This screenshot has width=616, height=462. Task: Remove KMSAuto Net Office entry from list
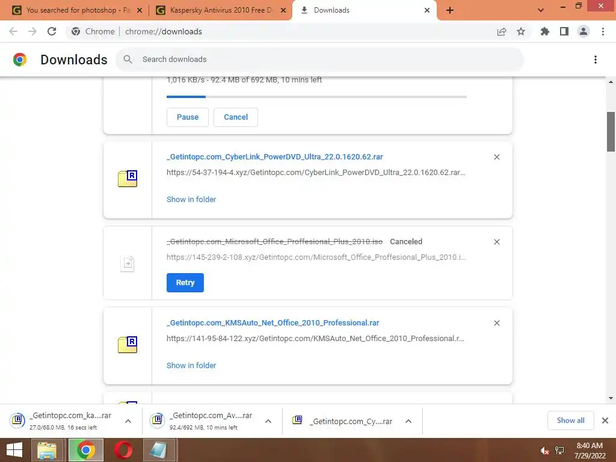(497, 323)
